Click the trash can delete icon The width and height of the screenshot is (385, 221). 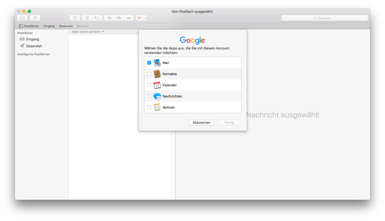coord(87,18)
